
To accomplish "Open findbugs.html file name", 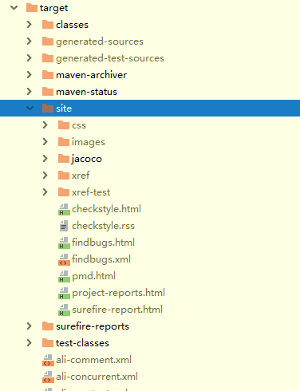I will click(x=103, y=243).
